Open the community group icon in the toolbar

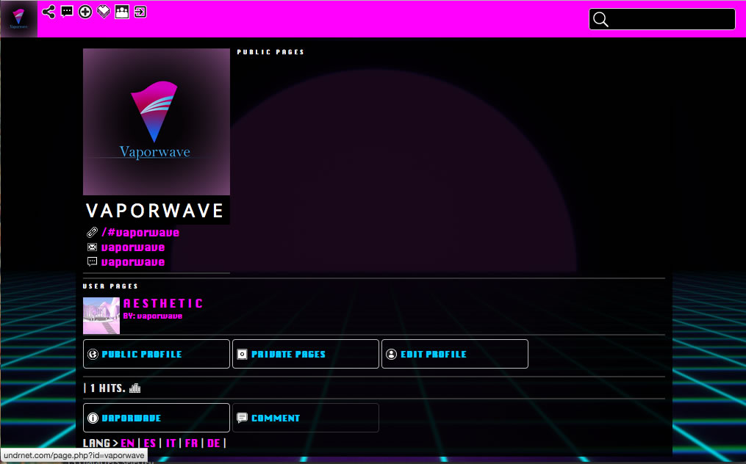coord(122,12)
